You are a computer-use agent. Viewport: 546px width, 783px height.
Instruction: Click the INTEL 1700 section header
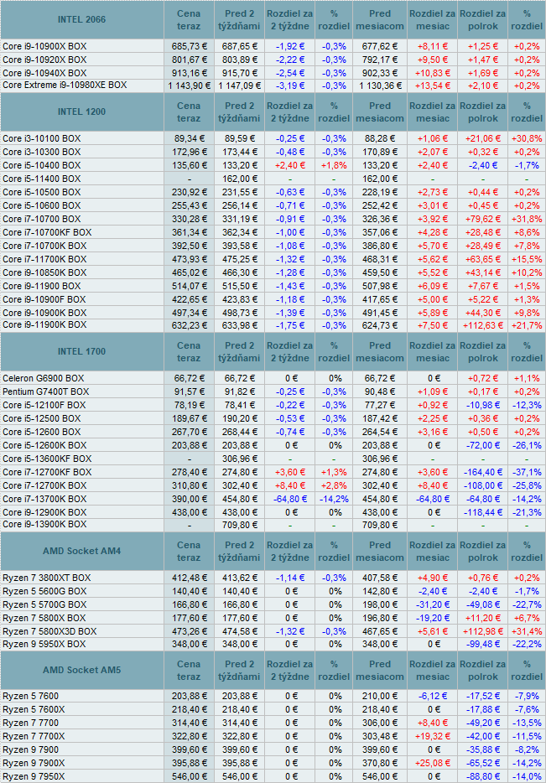[x=81, y=351]
